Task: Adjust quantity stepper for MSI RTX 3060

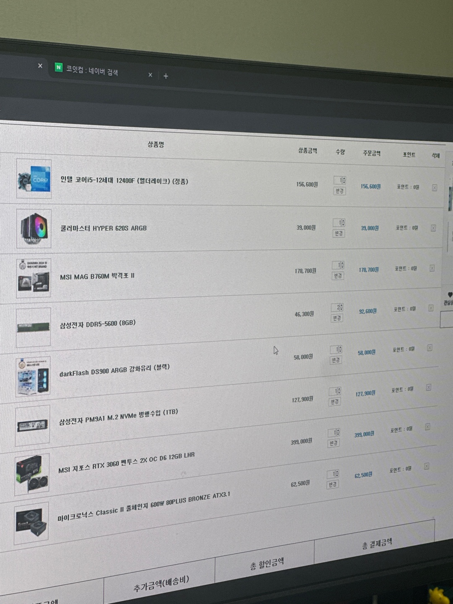Action: 338,432
